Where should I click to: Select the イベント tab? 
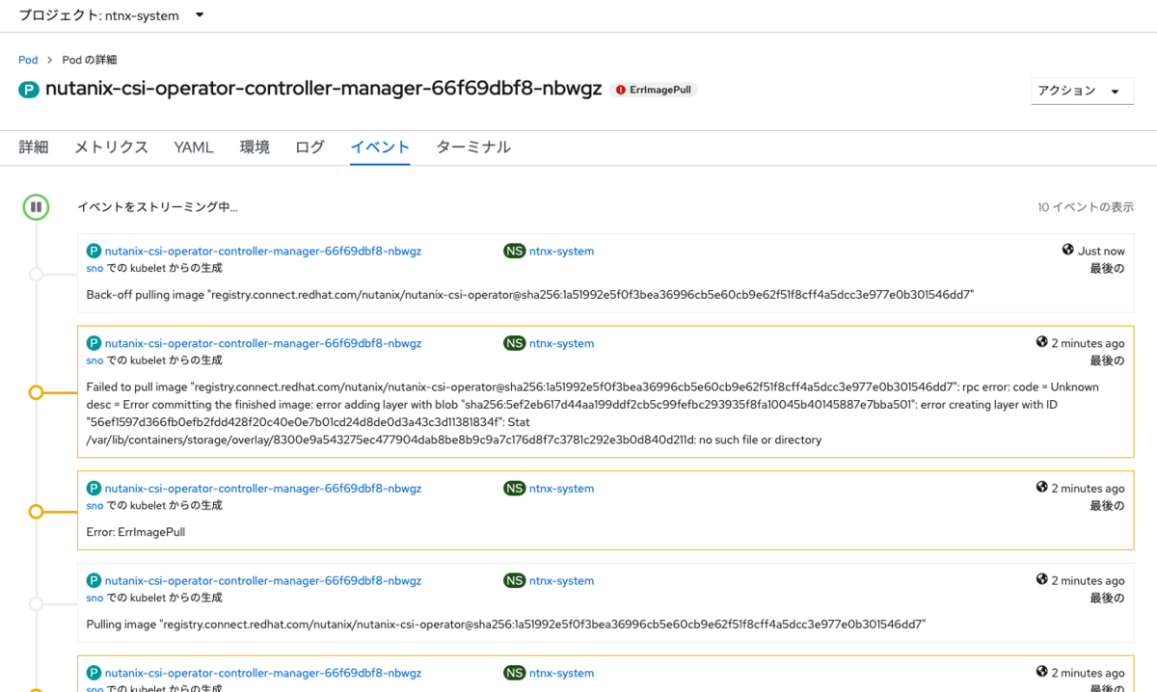point(380,147)
